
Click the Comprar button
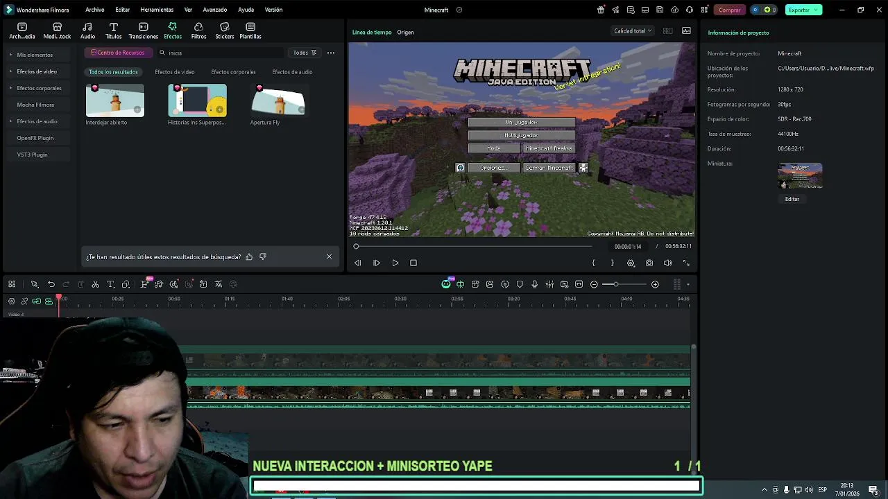point(729,10)
